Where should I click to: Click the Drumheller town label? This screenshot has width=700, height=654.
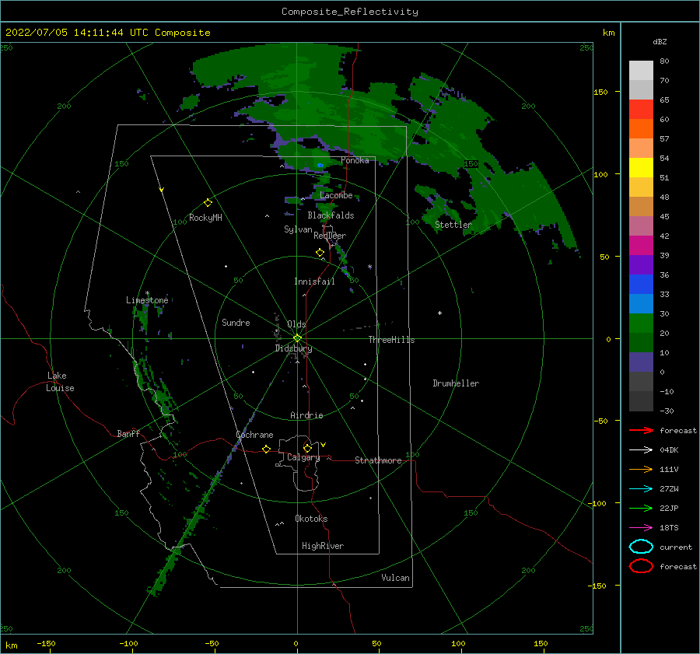(456, 383)
